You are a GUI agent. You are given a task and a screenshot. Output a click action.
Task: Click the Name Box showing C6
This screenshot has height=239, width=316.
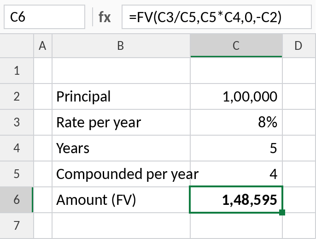tap(44, 17)
